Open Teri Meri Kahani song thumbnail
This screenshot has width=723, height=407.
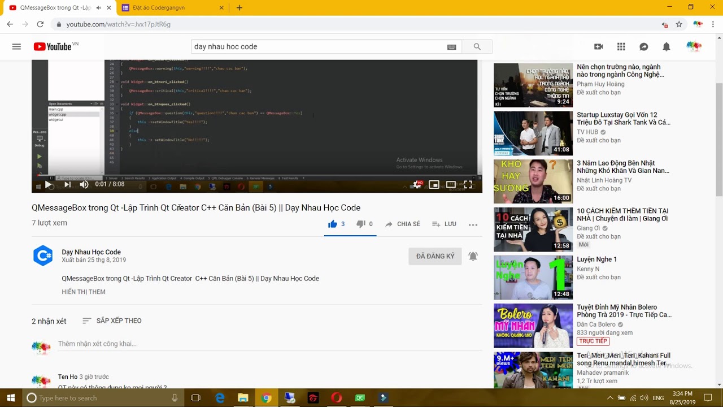[533, 370]
